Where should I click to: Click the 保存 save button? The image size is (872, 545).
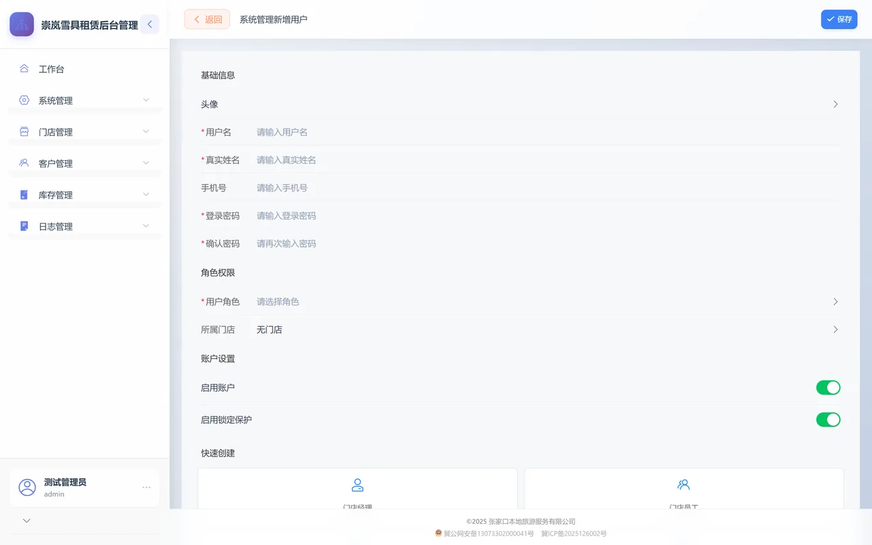point(839,19)
